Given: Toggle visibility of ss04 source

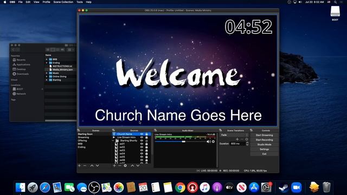Looking at the screenshot, I should coord(142,153).
